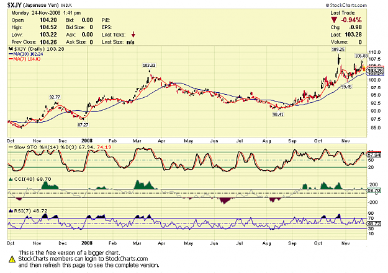Image resolution: width=388 pixels, height=273 pixels.
Task: Click the High value 104.52
Action: [48, 27]
